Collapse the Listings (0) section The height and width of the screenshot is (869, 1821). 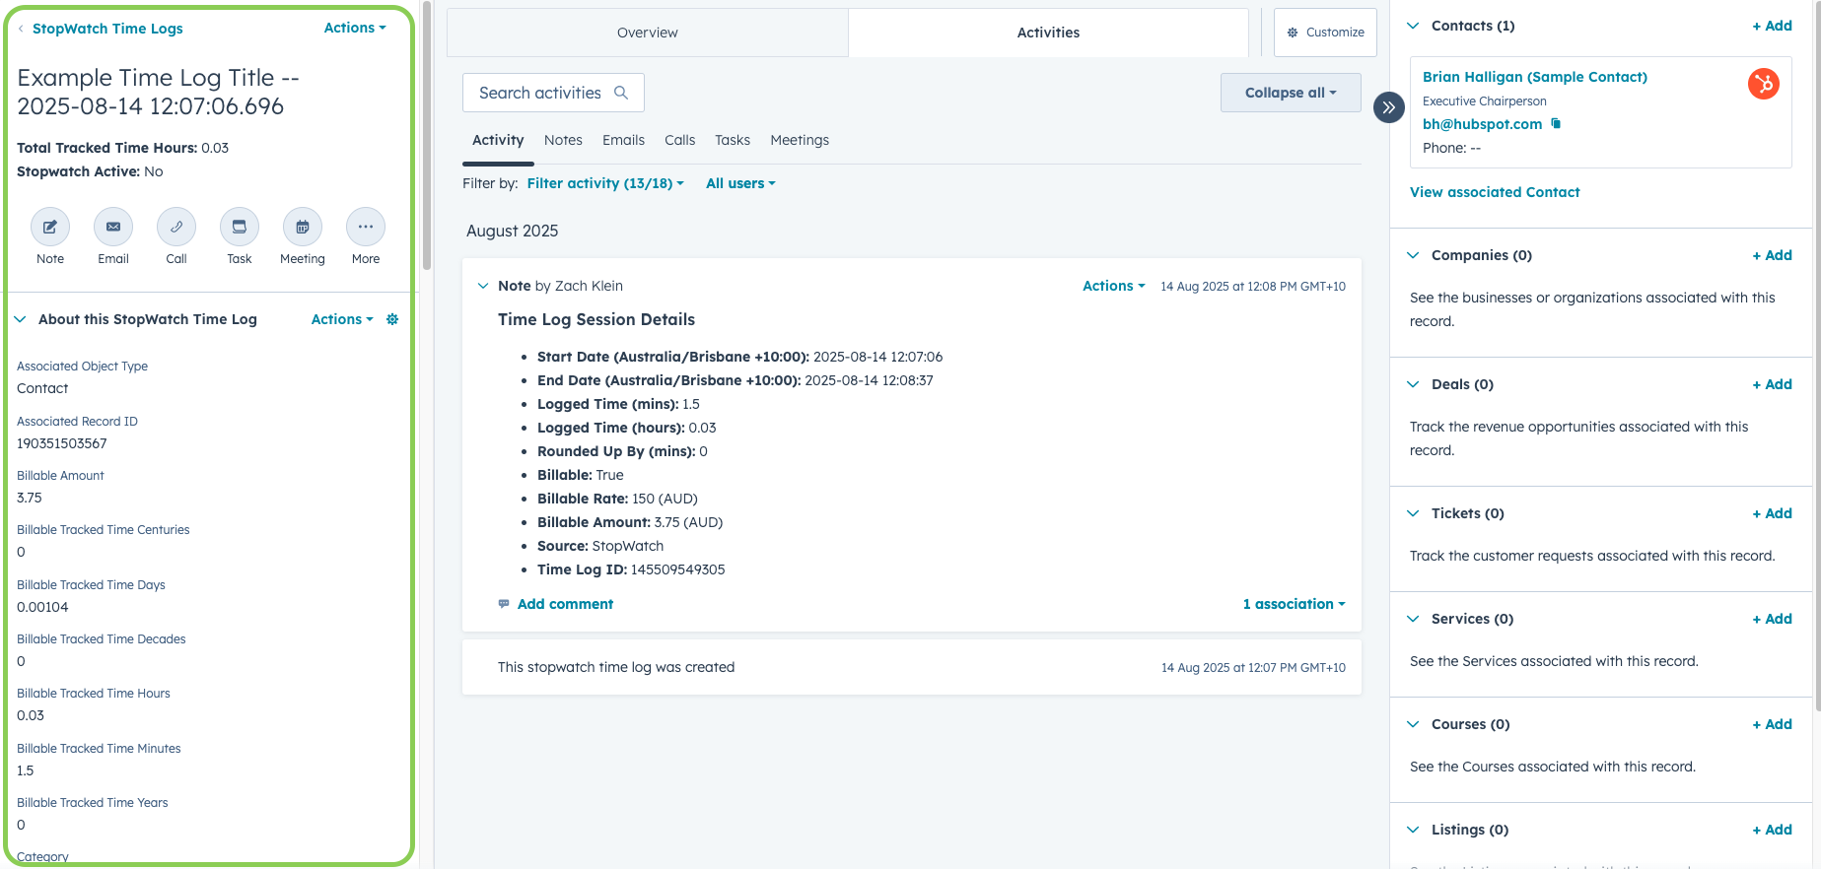1413,830
